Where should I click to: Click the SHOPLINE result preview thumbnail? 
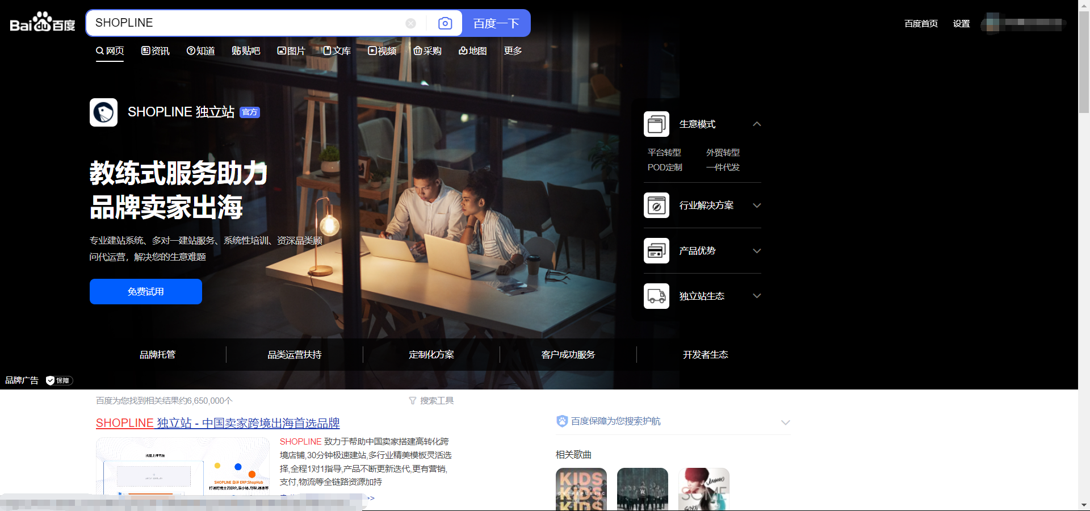(x=183, y=467)
